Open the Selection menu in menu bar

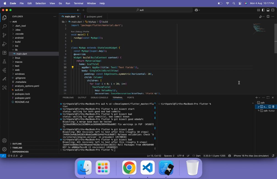pyautogui.click(x=41, y=3)
